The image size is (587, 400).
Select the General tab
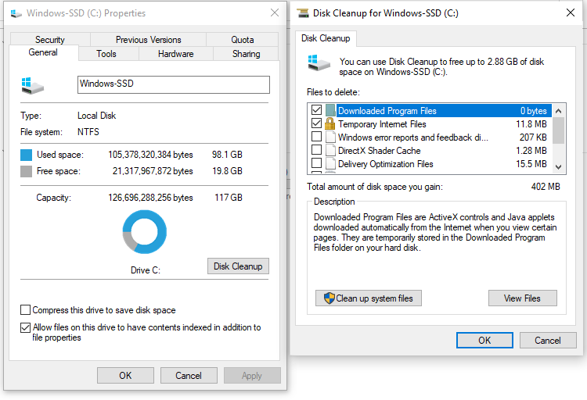[x=43, y=52]
